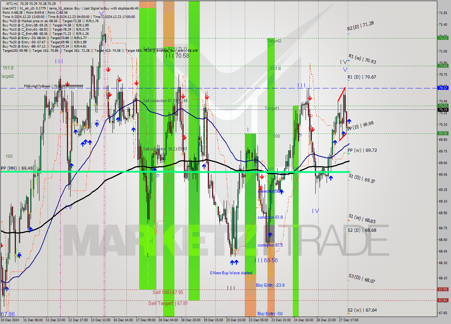Select the '13 Dec 12:00' time axis label

coord(101,320)
